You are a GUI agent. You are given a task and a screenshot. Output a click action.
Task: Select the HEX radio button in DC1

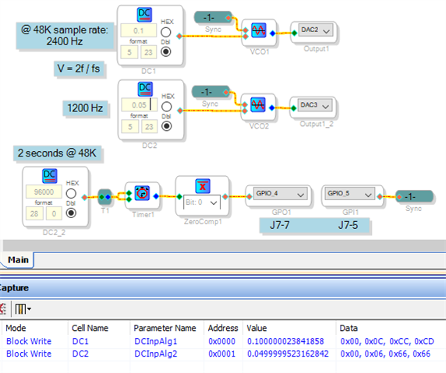pyautogui.click(x=166, y=33)
